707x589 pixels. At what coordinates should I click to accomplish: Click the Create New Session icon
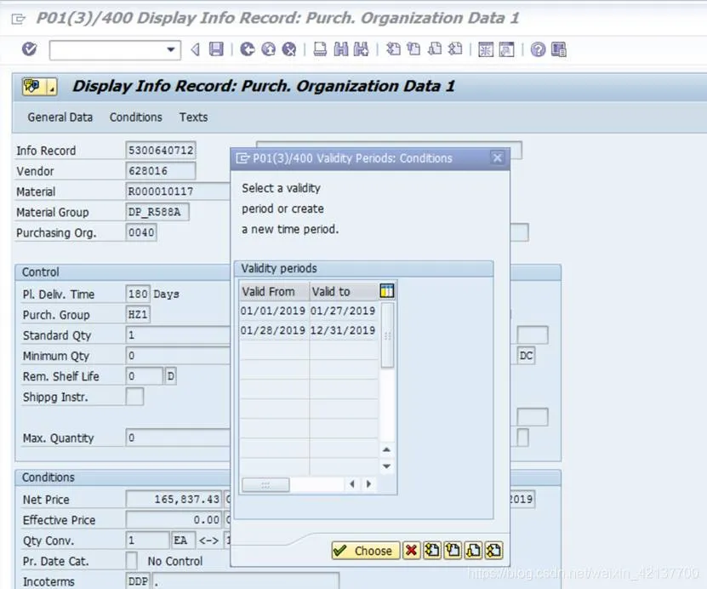(486, 49)
